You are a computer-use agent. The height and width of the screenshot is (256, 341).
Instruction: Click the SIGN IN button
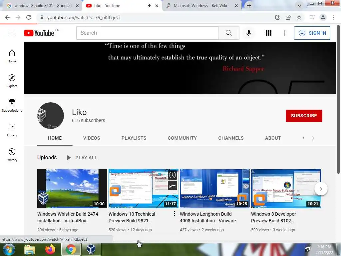tap(312, 33)
